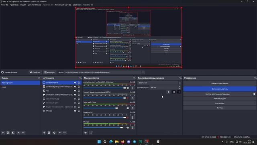This screenshot has height=145, width=257.
Task: Move the selected scene up
Action: (x=18, y=133)
